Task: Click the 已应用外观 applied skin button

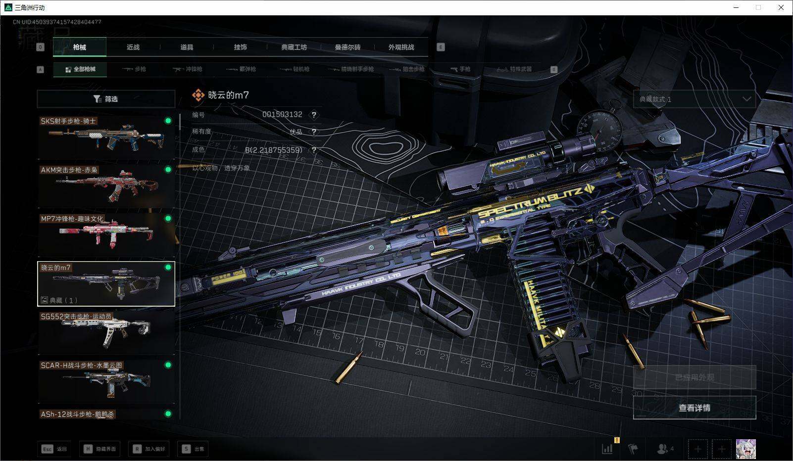Action: (694, 377)
